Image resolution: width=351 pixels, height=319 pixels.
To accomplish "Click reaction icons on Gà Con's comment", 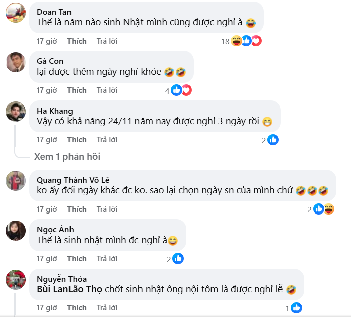I will click(x=181, y=90).
